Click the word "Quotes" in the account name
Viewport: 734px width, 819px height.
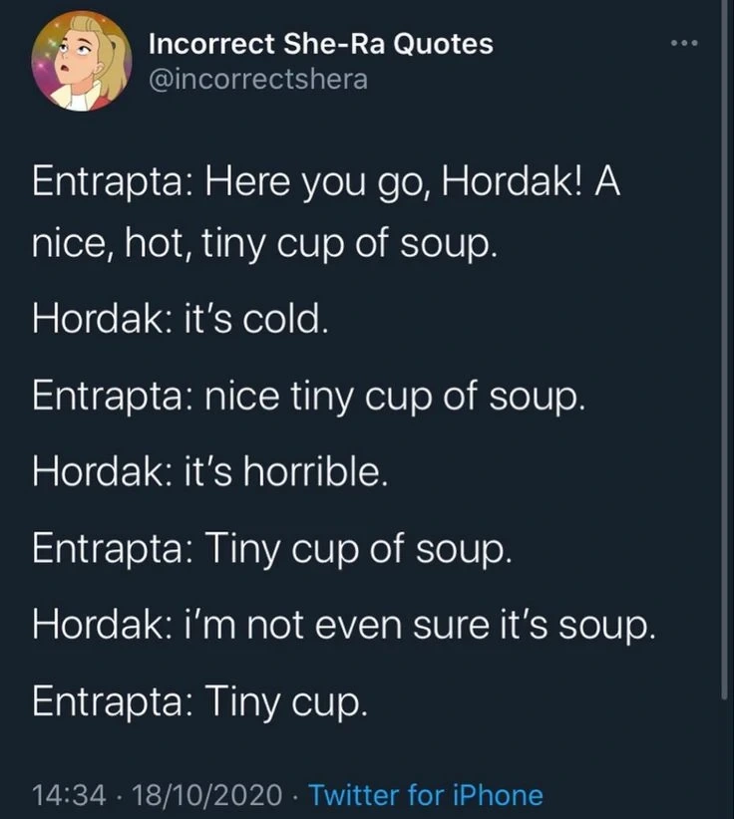coord(442,44)
